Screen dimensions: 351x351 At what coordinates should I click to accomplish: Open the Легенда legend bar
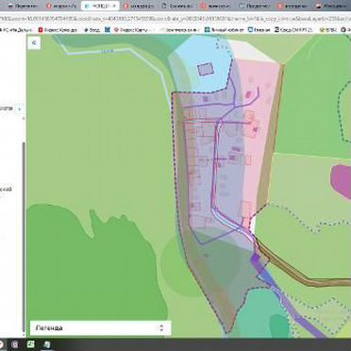pyautogui.click(x=101, y=327)
